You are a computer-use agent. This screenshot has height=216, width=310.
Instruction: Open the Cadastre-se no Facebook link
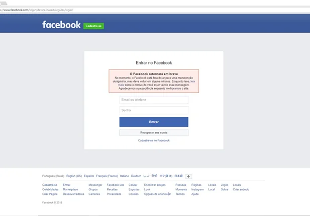[x=154, y=140]
